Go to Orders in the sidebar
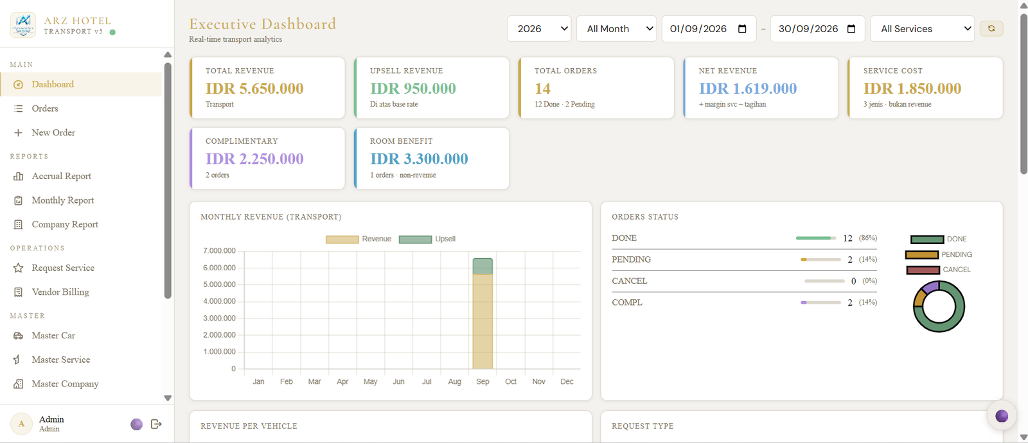The image size is (1028, 443). tap(81, 109)
